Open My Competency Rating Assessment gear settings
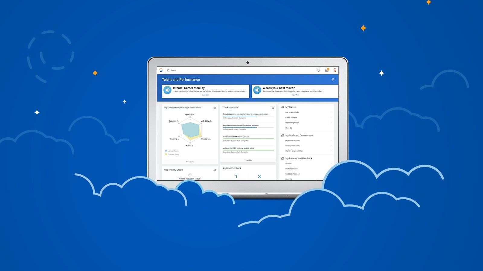Screen dimensions: 483x271 click(x=215, y=108)
